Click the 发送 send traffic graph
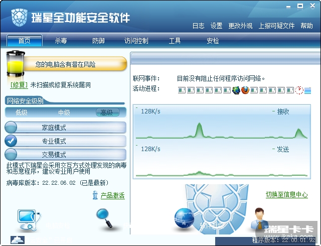Viewport: 321px width, 246px height. [x=222, y=161]
